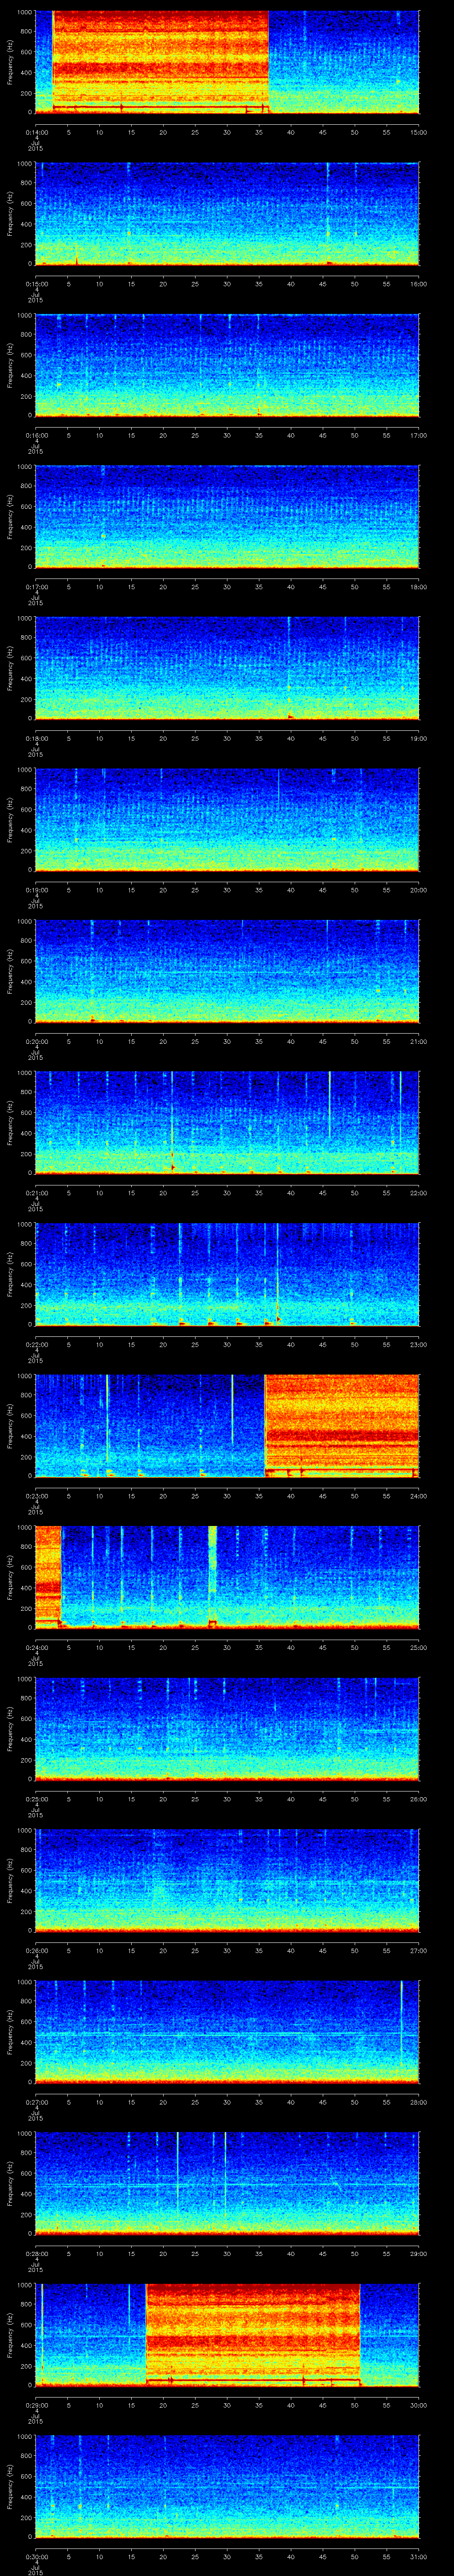This screenshot has width=454, height=2576.
Task: Click the "0:29:00" start time label
Action: coord(36,2405)
